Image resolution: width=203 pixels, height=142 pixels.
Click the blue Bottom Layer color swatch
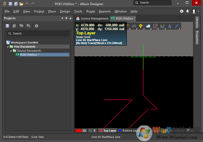pyautogui.click(x=120, y=131)
